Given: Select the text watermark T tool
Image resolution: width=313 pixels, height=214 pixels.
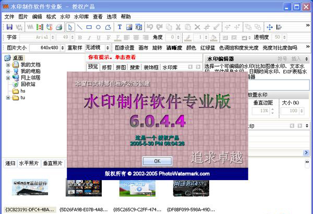Looking at the screenshot, I should (119, 27).
